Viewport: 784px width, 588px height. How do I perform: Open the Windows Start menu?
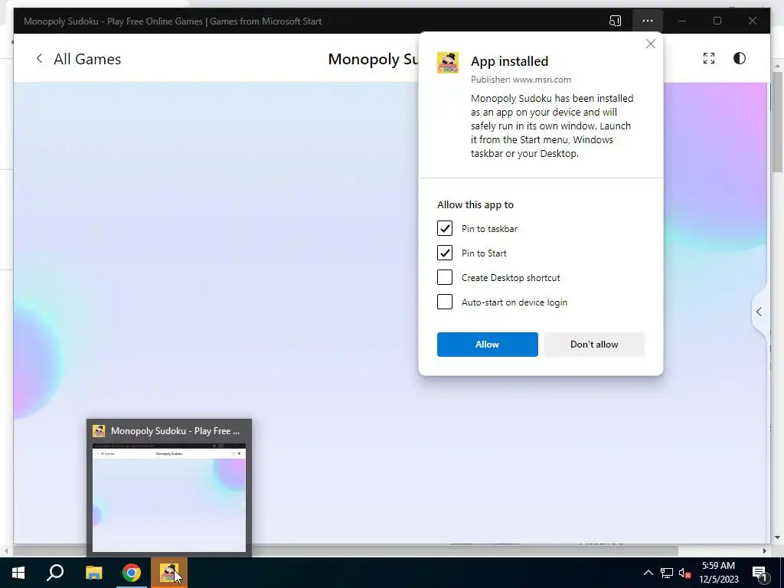18,573
